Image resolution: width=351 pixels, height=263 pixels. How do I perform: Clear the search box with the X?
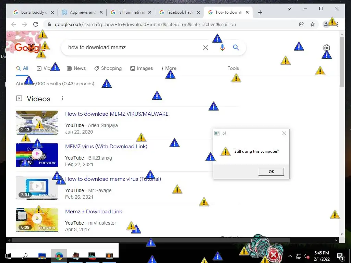click(x=206, y=47)
